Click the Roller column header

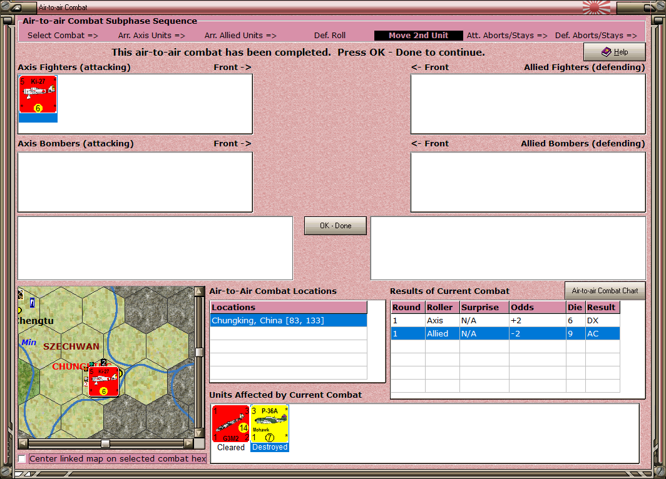(443, 307)
